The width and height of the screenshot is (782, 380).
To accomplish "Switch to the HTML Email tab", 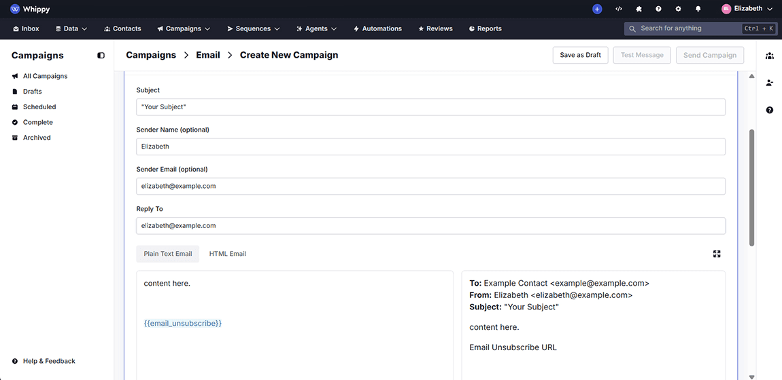I will tap(227, 254).
